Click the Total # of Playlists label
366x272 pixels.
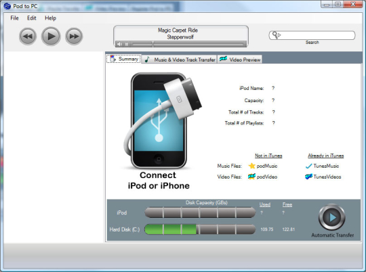tap(244, 123)
